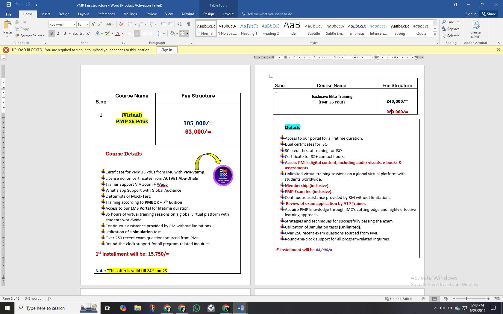The image size is (503, 314).
Task: Pick font color red swatch
Action: click(x=118, y=33)
